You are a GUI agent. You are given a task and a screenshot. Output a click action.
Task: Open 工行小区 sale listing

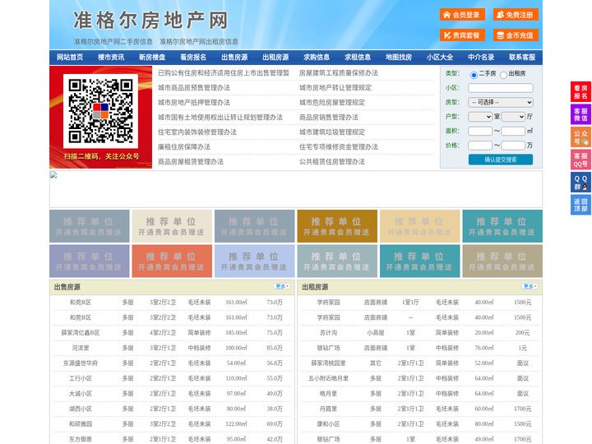pyautogui.click(x=81, y=378)
